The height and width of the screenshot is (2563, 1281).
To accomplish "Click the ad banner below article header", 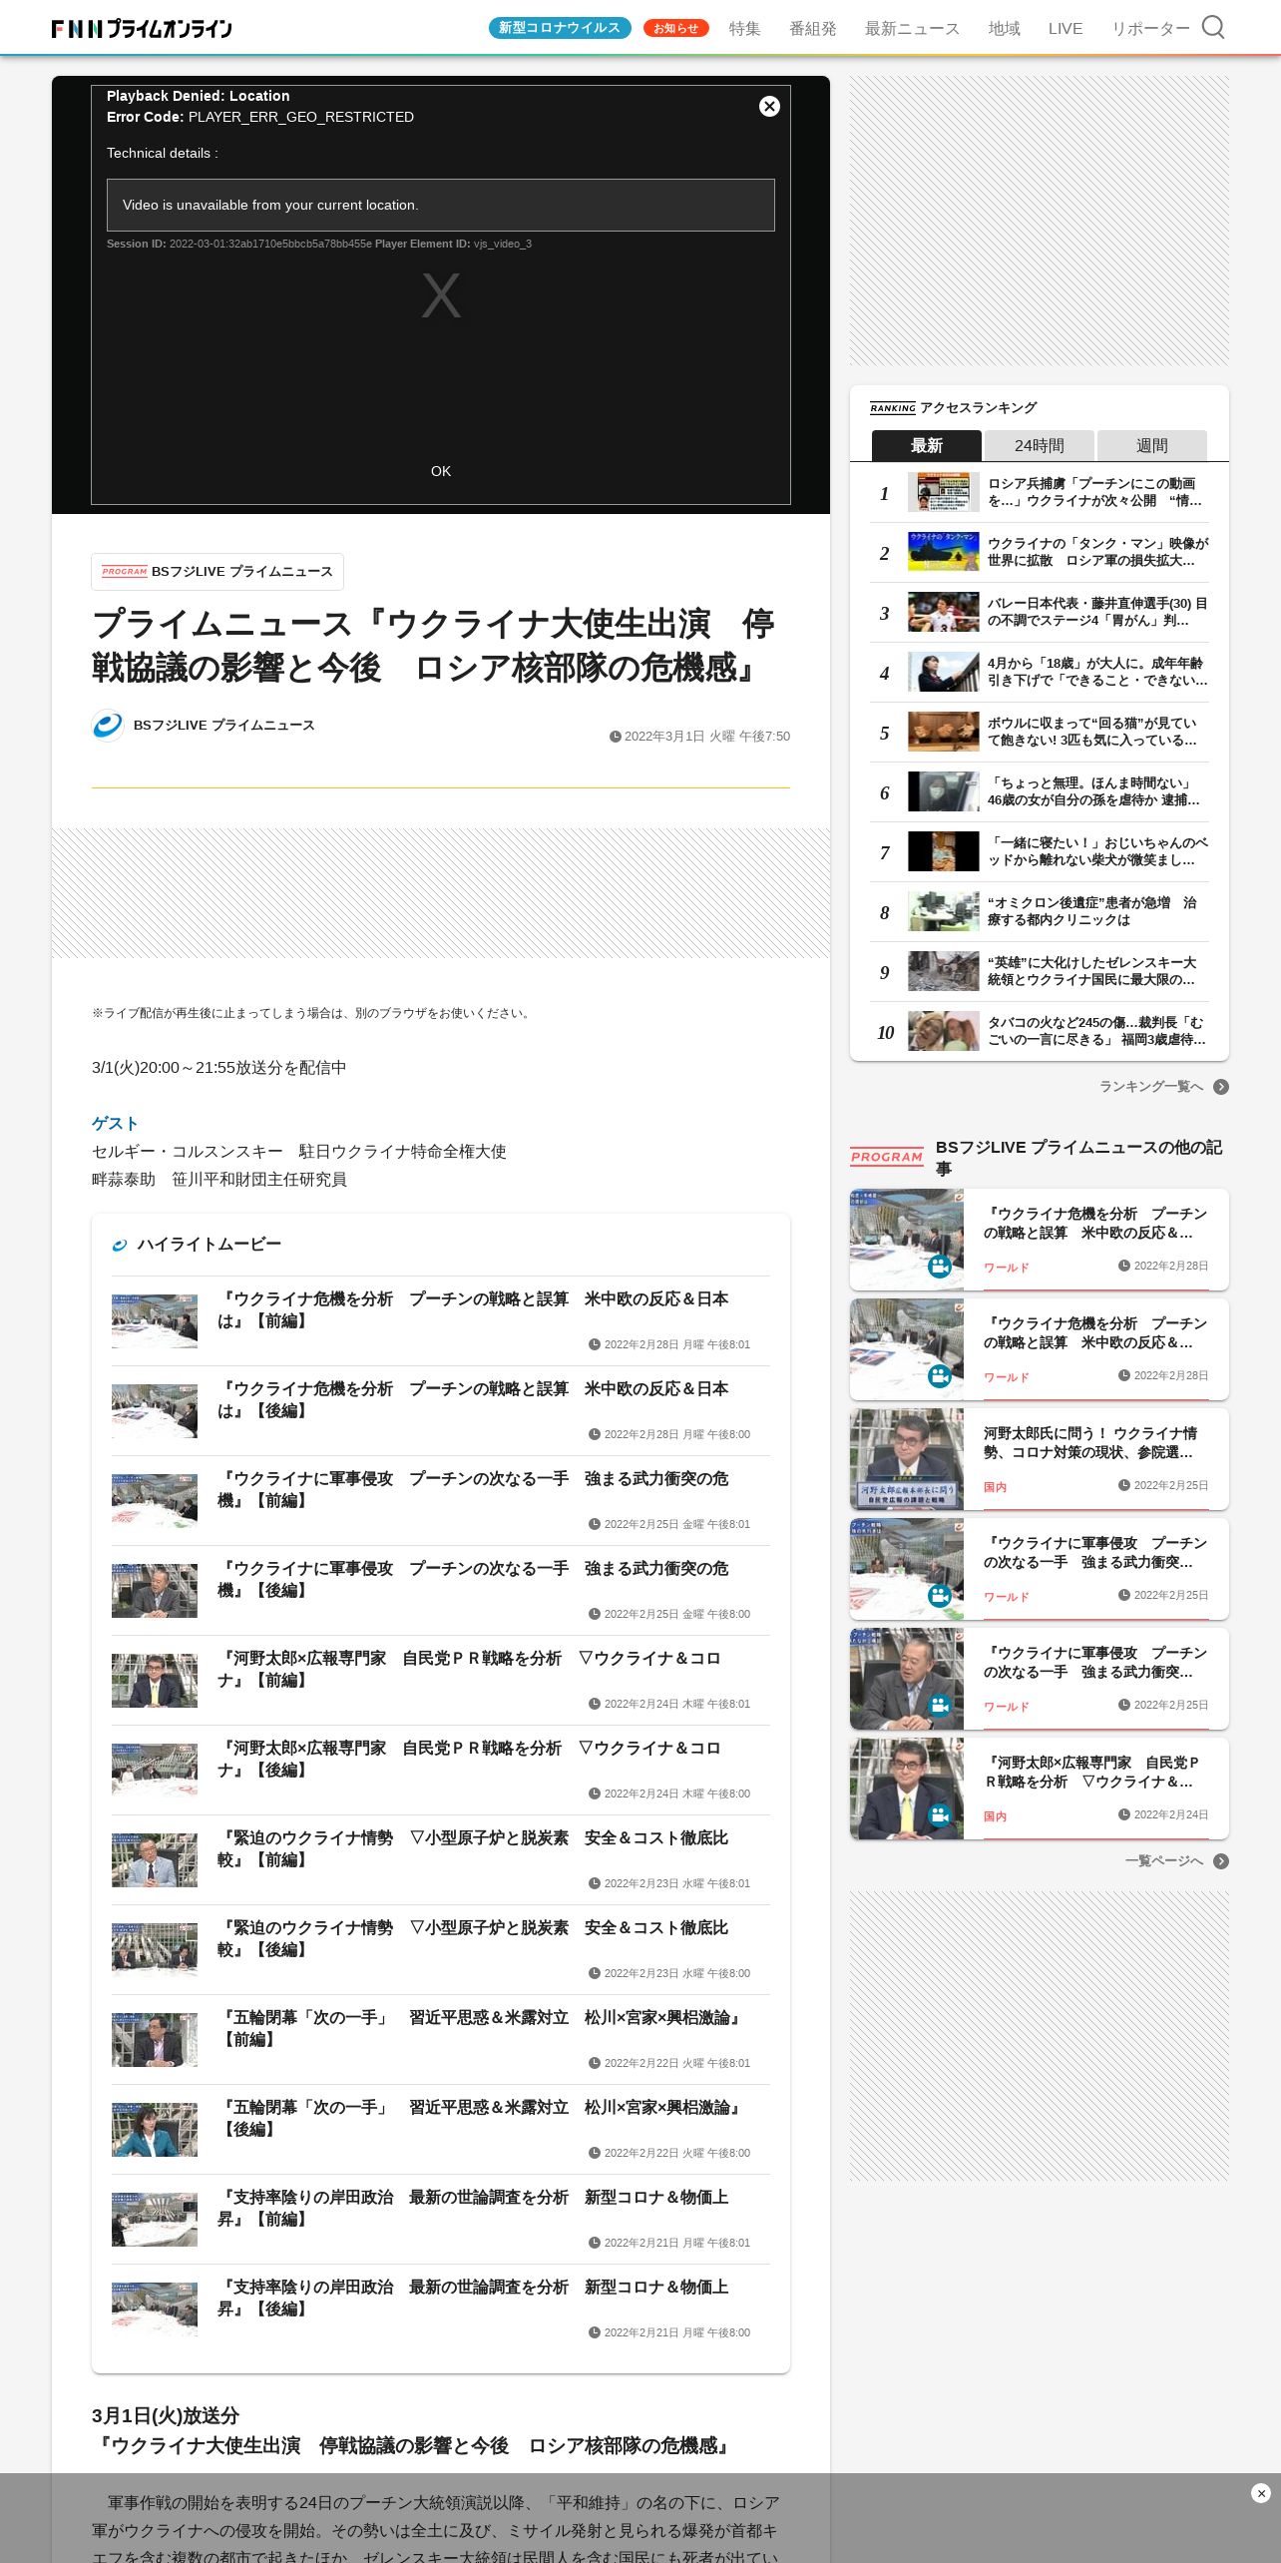I will 440,892.
